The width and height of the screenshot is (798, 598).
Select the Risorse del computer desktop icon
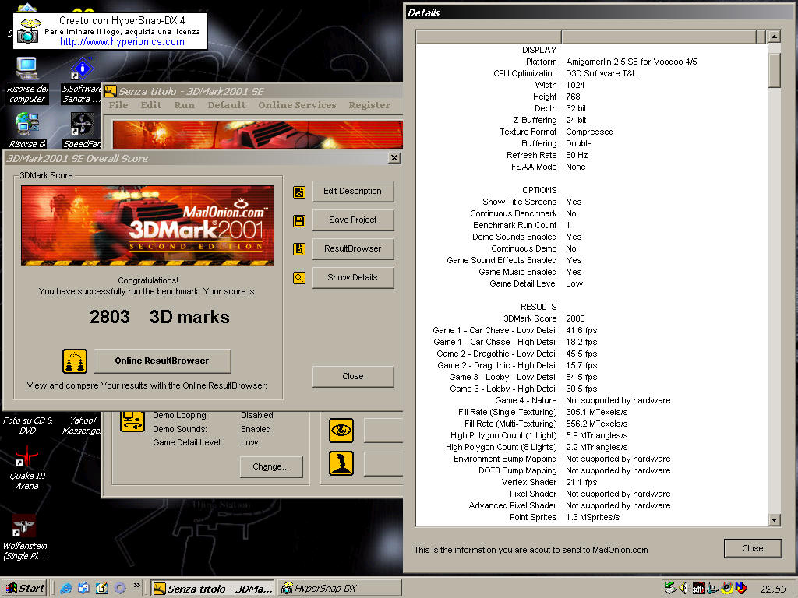pyautogui.click(x=26, y=80)
